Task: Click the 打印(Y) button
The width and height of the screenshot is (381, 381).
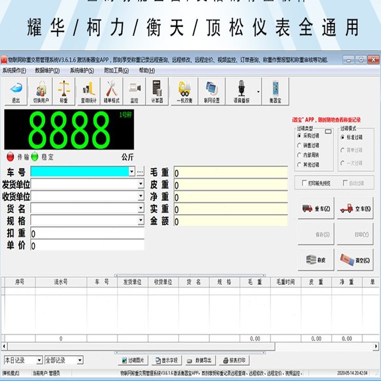Action: (x=355, y=234)
